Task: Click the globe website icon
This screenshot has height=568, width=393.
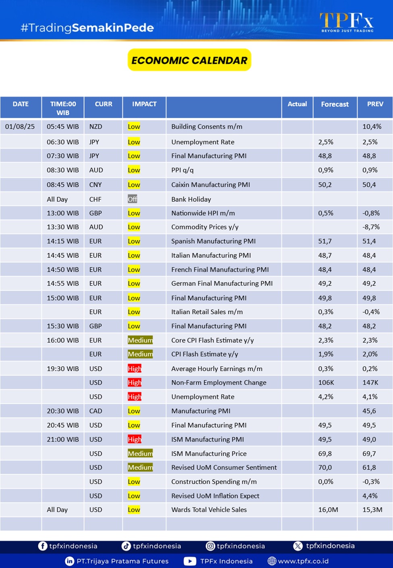Action: tap(272, 561)
